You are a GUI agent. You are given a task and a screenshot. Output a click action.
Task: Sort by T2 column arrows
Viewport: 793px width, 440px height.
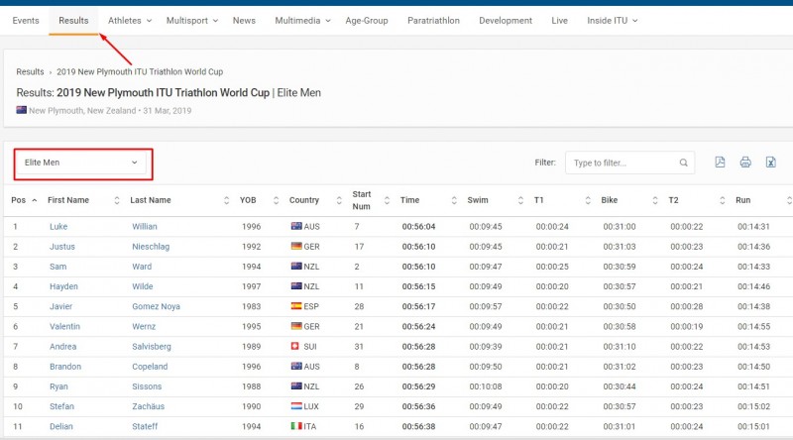pos(723,200)
